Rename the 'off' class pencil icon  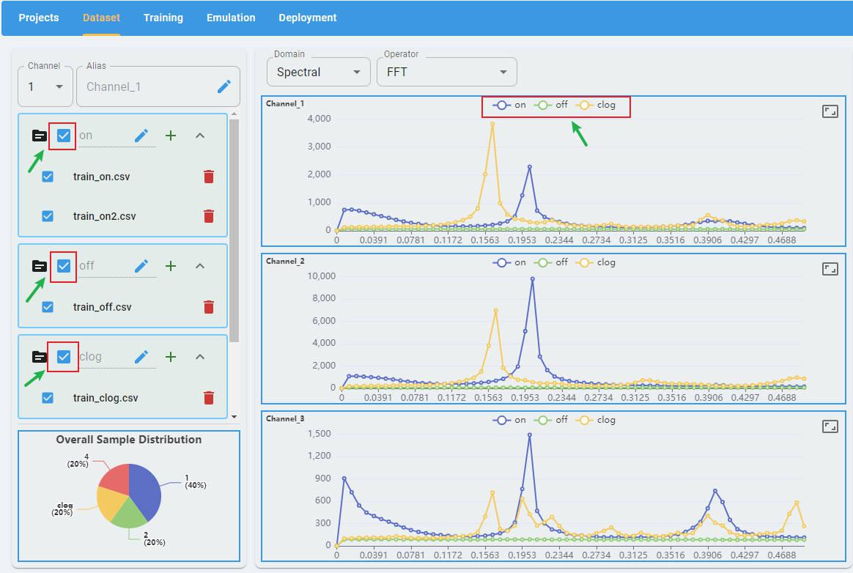coord(141,266)
